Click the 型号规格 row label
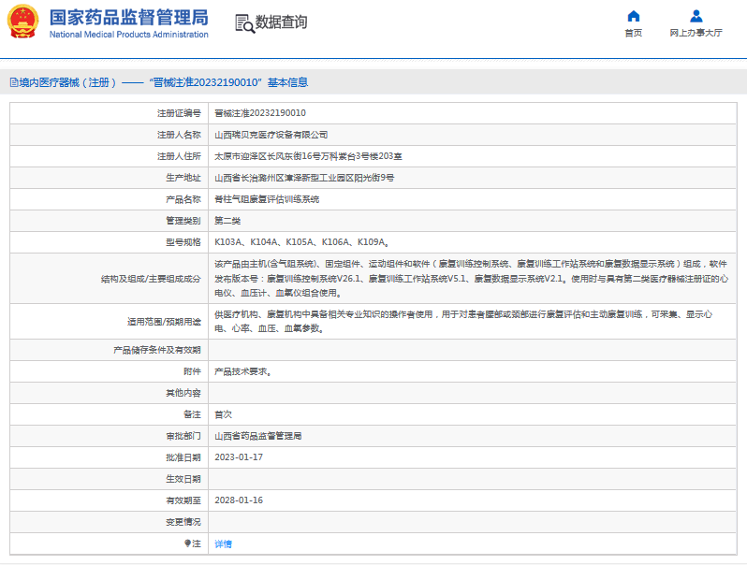The height and width of the screenshot is (565, 747). click(x=183, y=242)
